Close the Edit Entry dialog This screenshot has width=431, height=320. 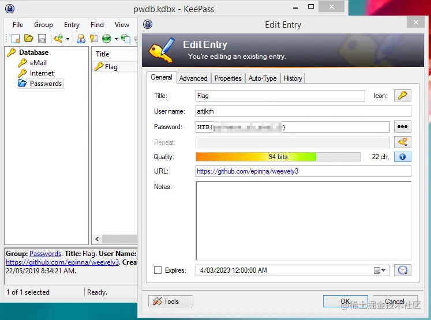(416, 22)
